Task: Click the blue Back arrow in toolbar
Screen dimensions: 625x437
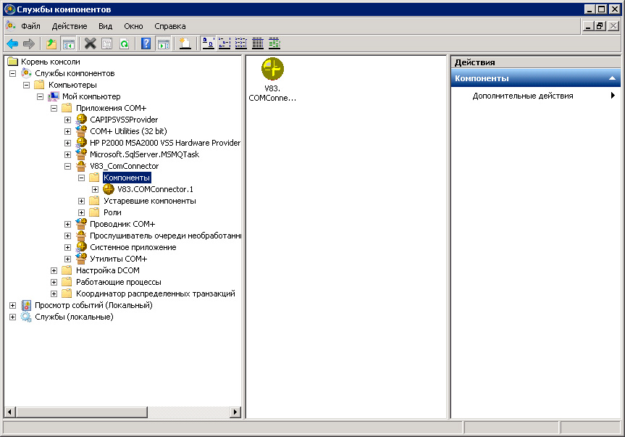Action: pos(12,43)
